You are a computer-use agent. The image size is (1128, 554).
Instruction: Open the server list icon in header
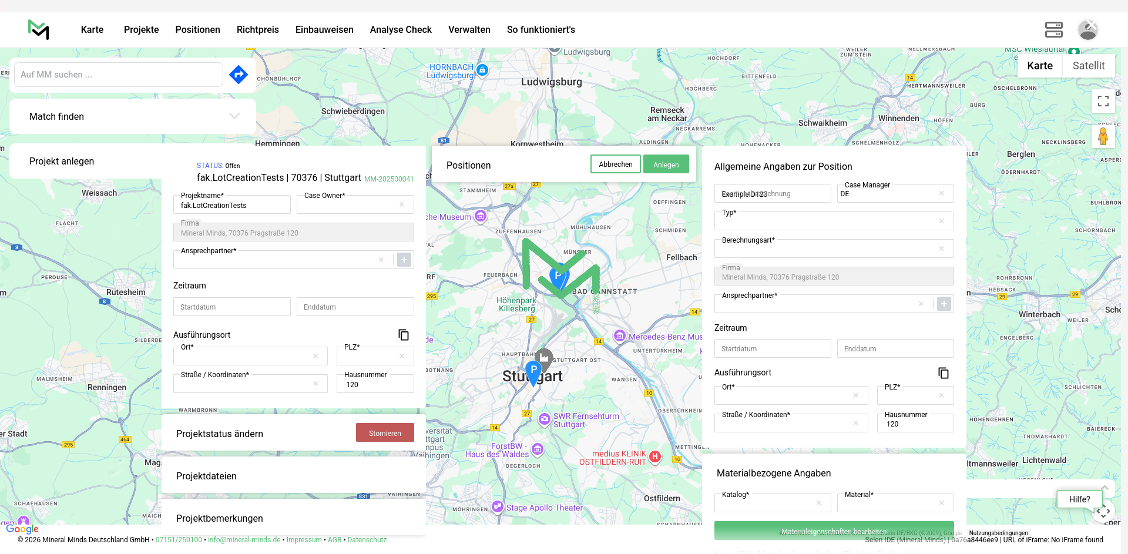pos(1053,29)
